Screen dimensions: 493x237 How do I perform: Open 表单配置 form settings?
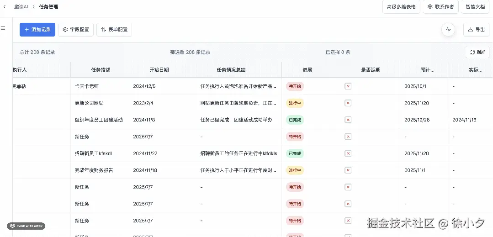[x=114, y=30]
